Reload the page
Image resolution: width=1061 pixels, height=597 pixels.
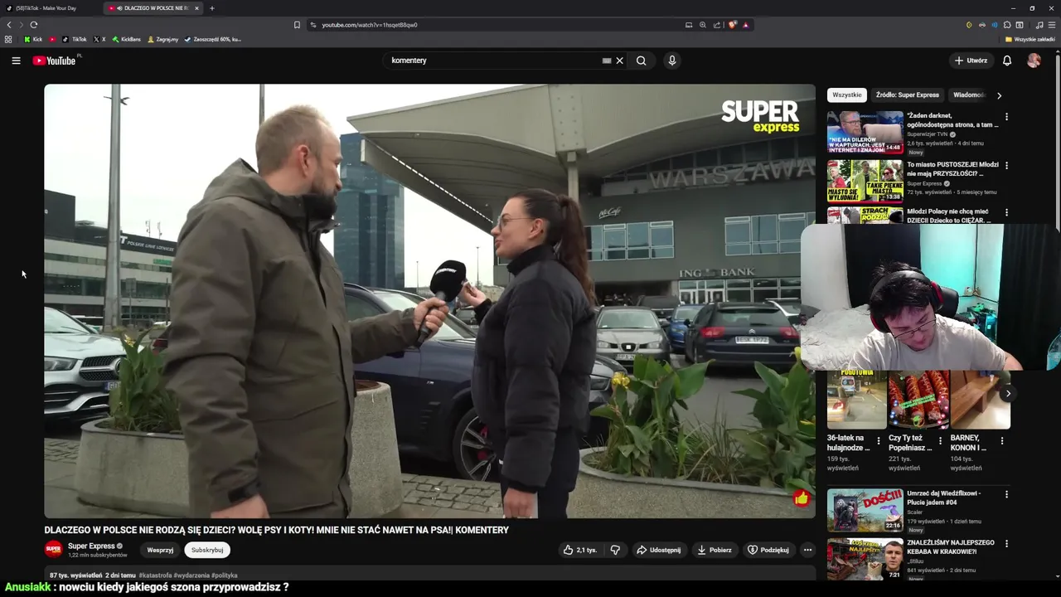tap(33, 25)
